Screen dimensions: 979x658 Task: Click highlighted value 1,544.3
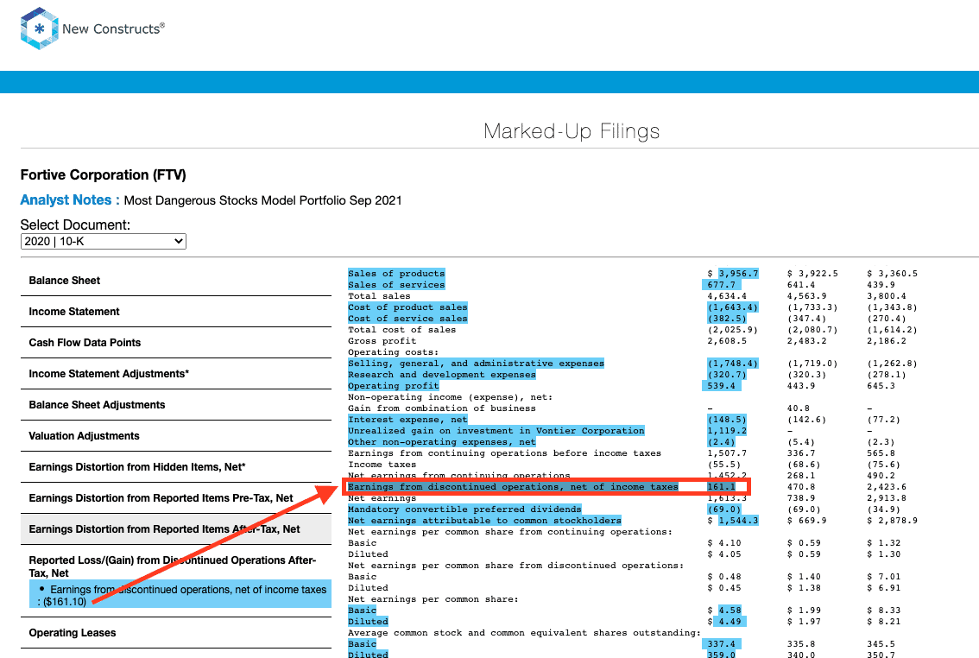pos(739,521)
